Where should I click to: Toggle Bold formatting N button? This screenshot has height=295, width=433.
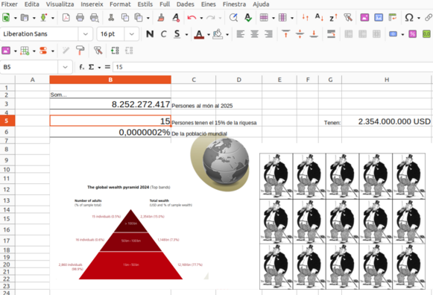(150, 34)
